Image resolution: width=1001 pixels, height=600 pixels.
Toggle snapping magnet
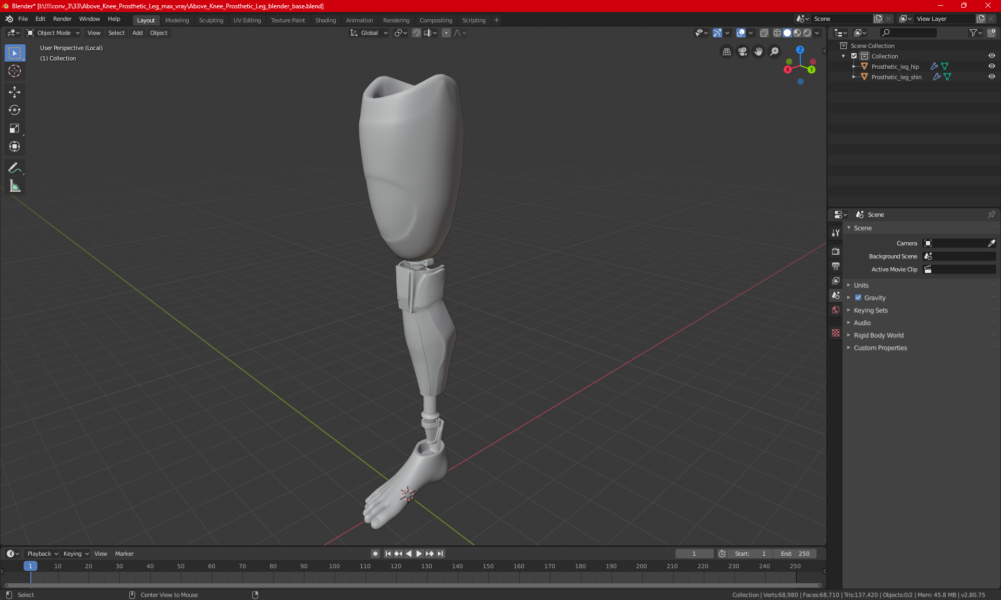[x=416, y=33]
